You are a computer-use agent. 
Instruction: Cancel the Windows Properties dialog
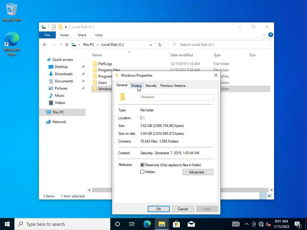click(183, 209)
